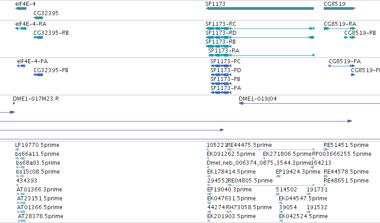The height and width of the screenshot is (223, 380).
Task: Select the SP1173 gene span bar
Action: [260, 8]
